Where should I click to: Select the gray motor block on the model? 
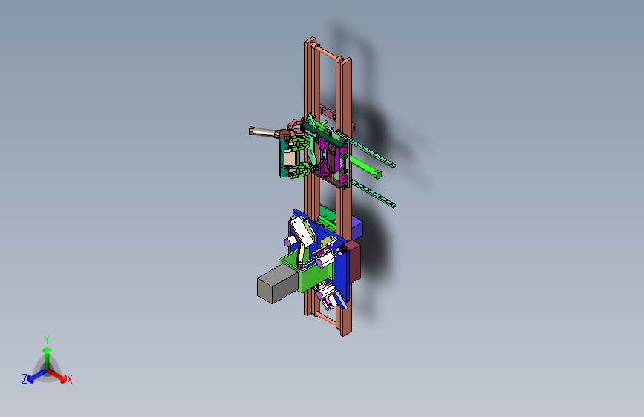pyautogui.click(x=276, y=284)
